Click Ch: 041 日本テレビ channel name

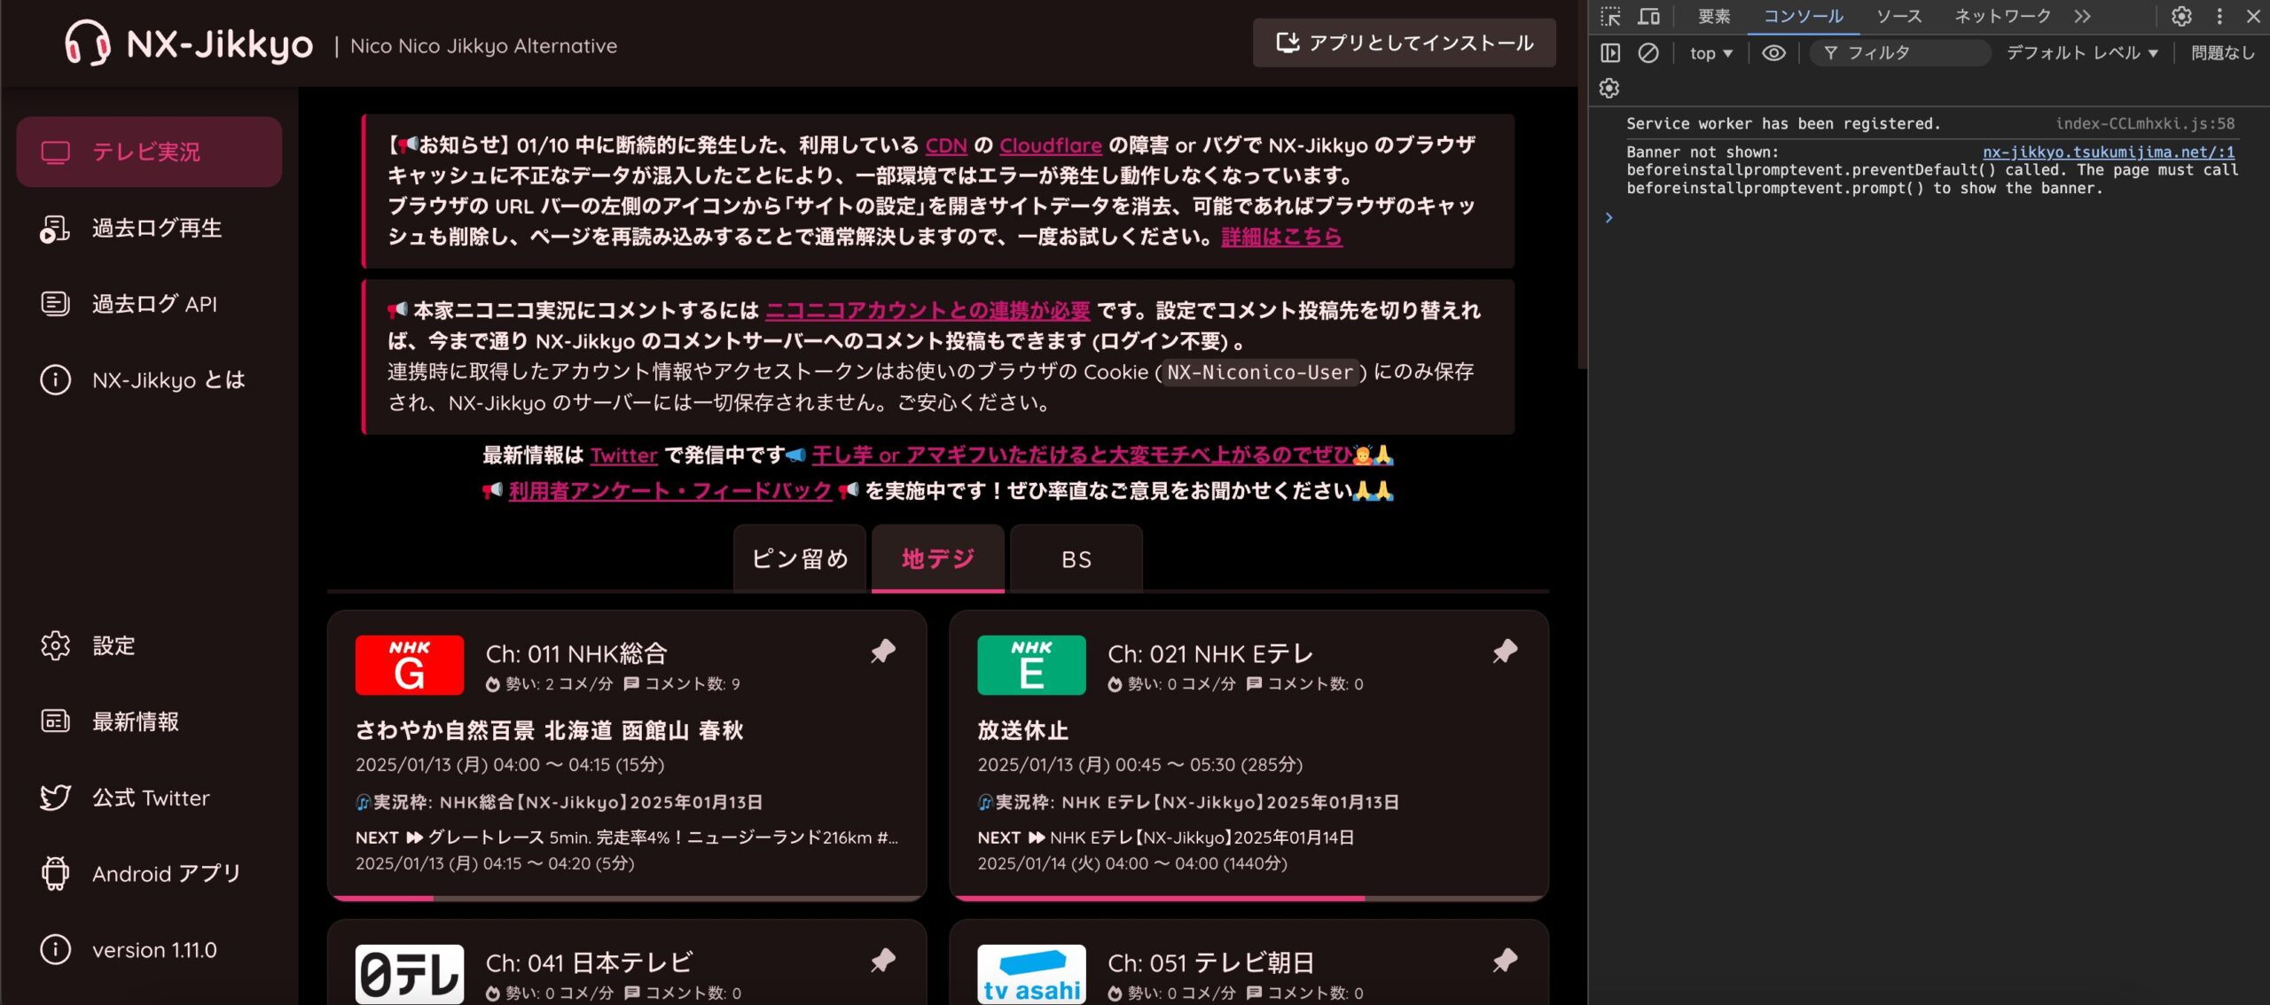[x=589, y=962]
